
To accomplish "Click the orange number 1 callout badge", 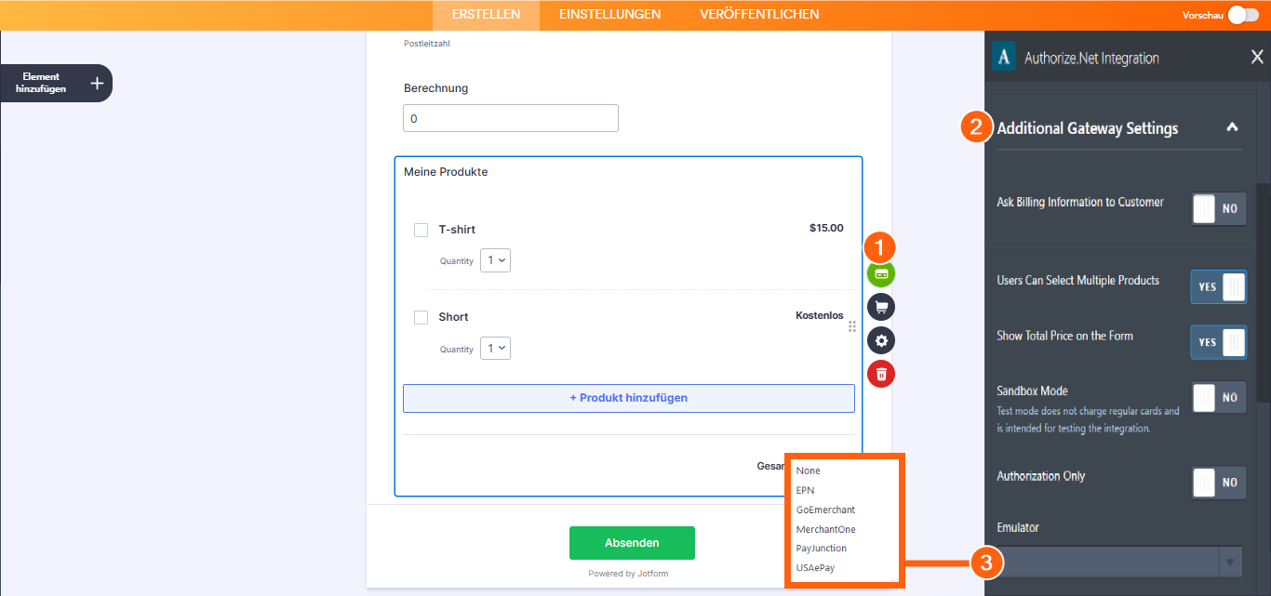I will coord(880,247).
